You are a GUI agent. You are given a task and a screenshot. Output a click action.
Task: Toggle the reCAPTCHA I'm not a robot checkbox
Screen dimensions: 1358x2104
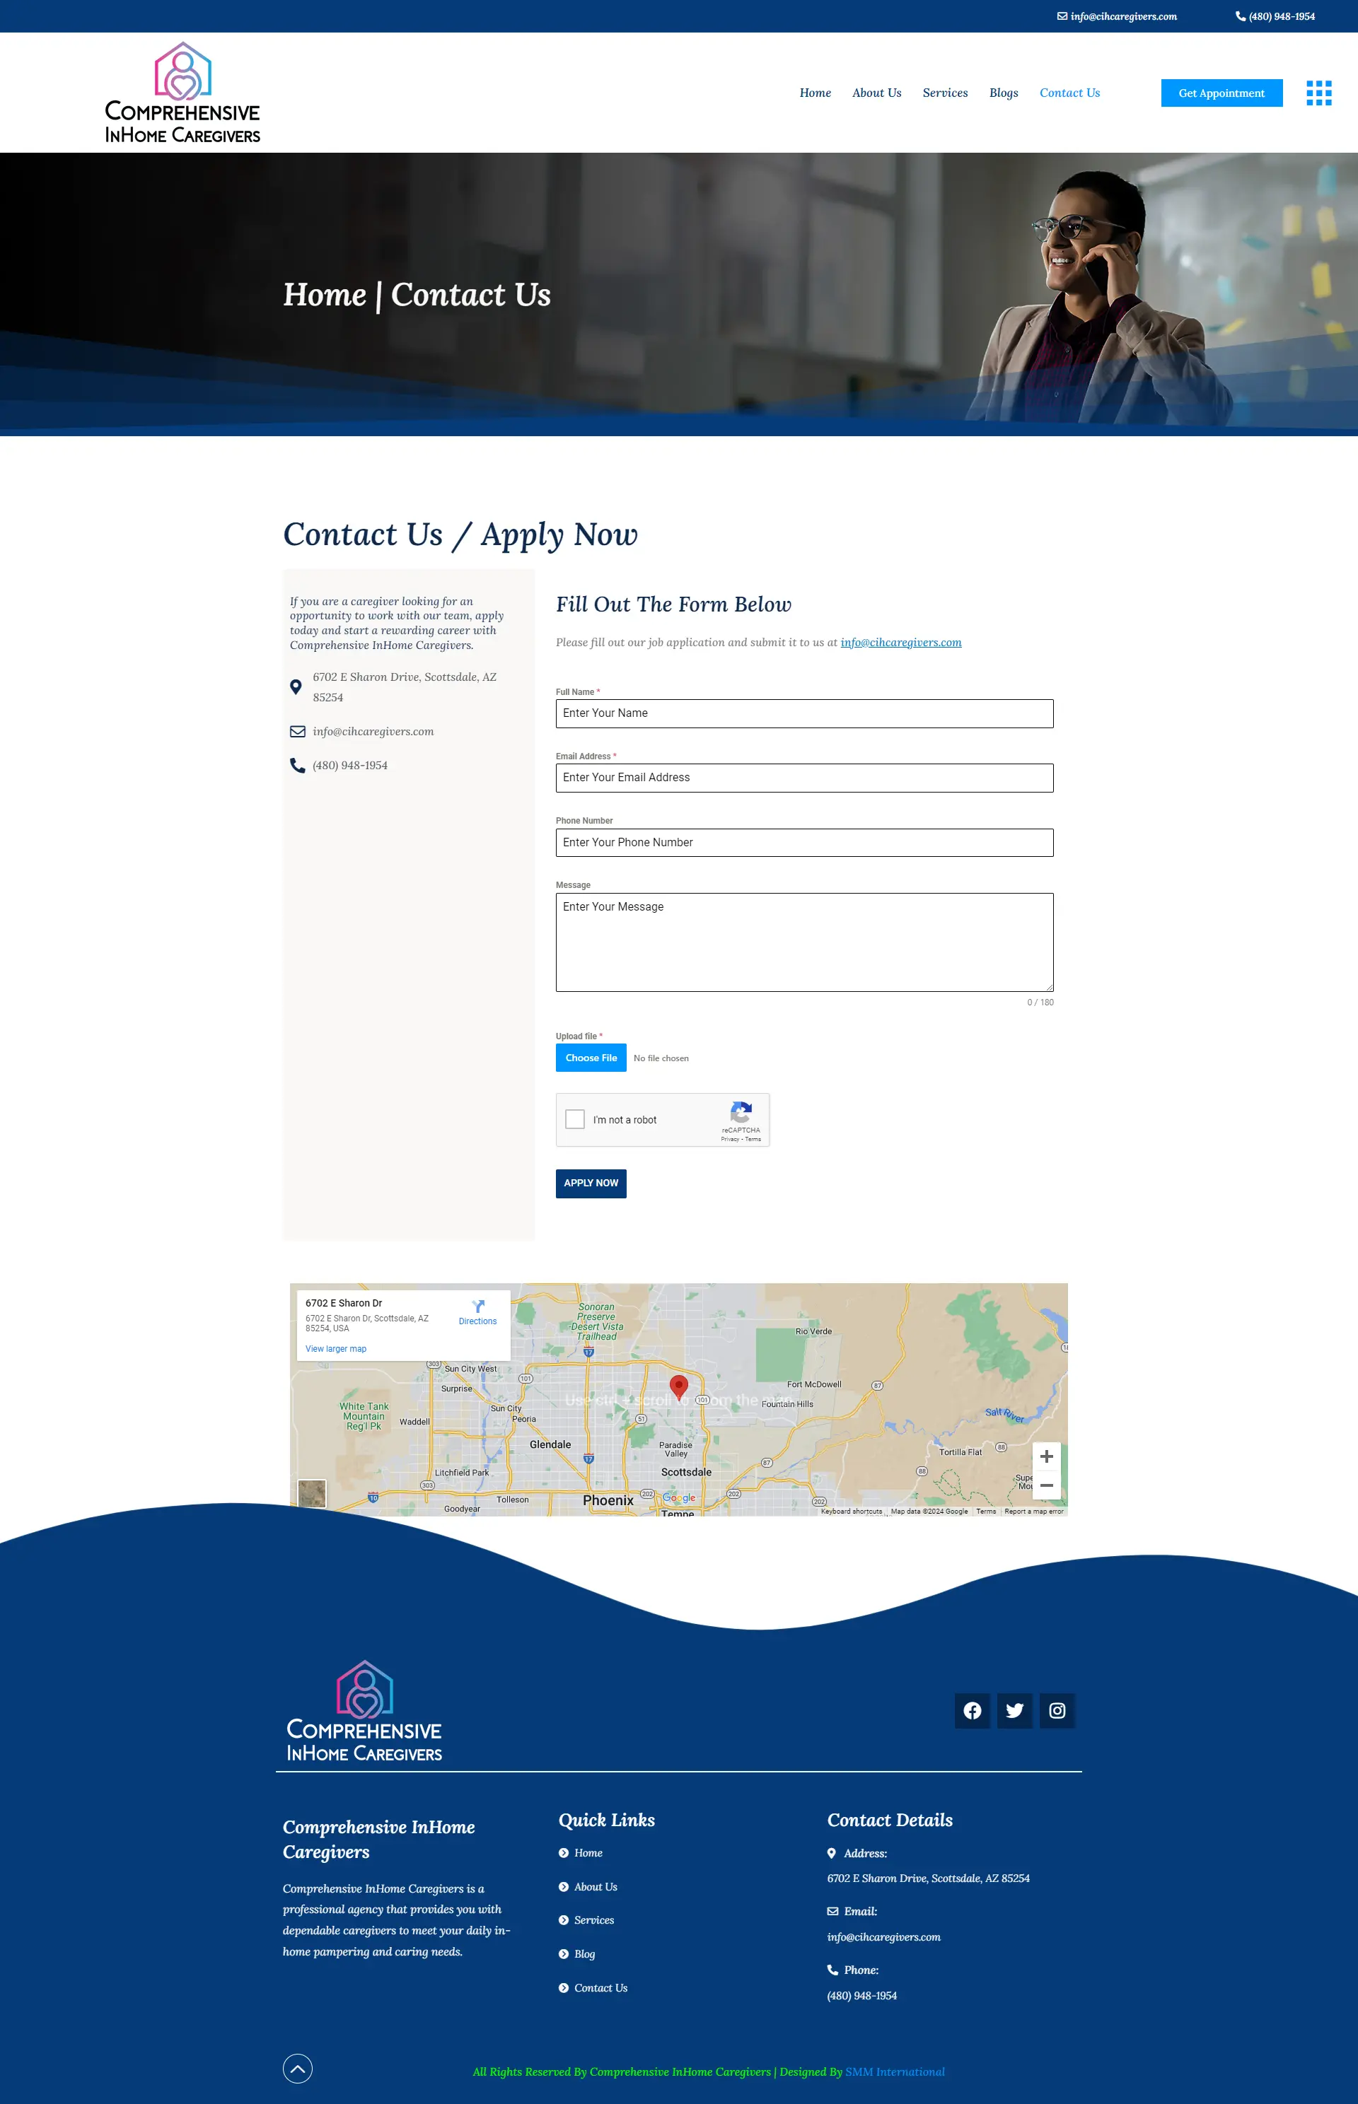tap(579, 1119)
